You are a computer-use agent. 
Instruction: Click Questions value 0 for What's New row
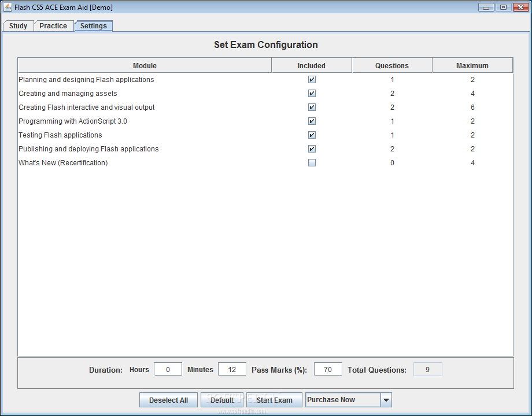point(392,163)
